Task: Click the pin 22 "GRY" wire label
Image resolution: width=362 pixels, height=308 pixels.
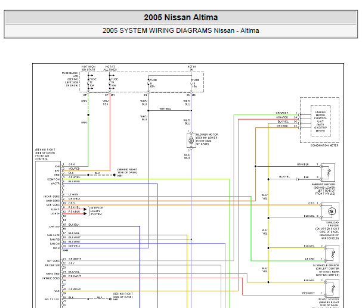Action: click(72, 263)
